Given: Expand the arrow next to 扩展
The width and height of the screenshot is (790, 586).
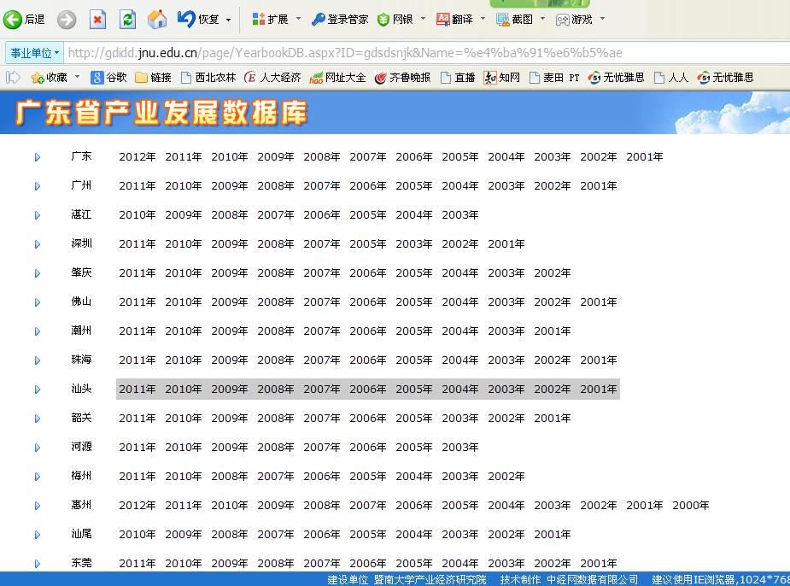Looking at the screenshot, I should click(298, 19).
